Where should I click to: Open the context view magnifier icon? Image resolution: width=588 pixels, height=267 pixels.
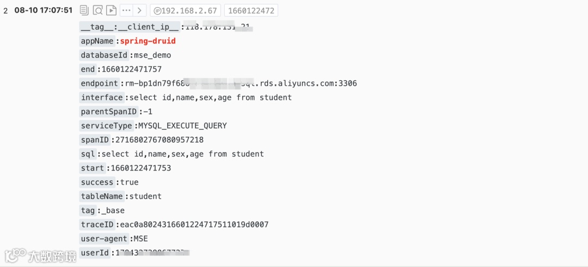[x=97, y=10]
